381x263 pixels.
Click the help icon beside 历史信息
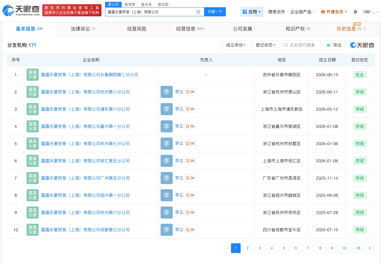coord(364,29)
